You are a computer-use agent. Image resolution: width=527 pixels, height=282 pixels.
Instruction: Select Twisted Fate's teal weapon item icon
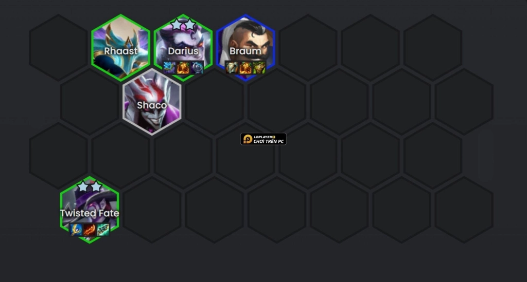tap(103, 230)
